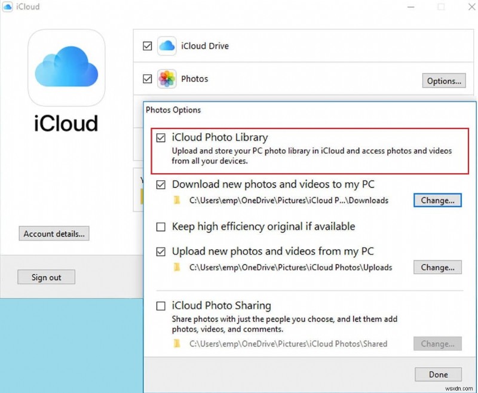The height and width of the screenshot is (393, 478).
Task: Disable iCloud Photo Library
Action: click(x=160, y=138)
